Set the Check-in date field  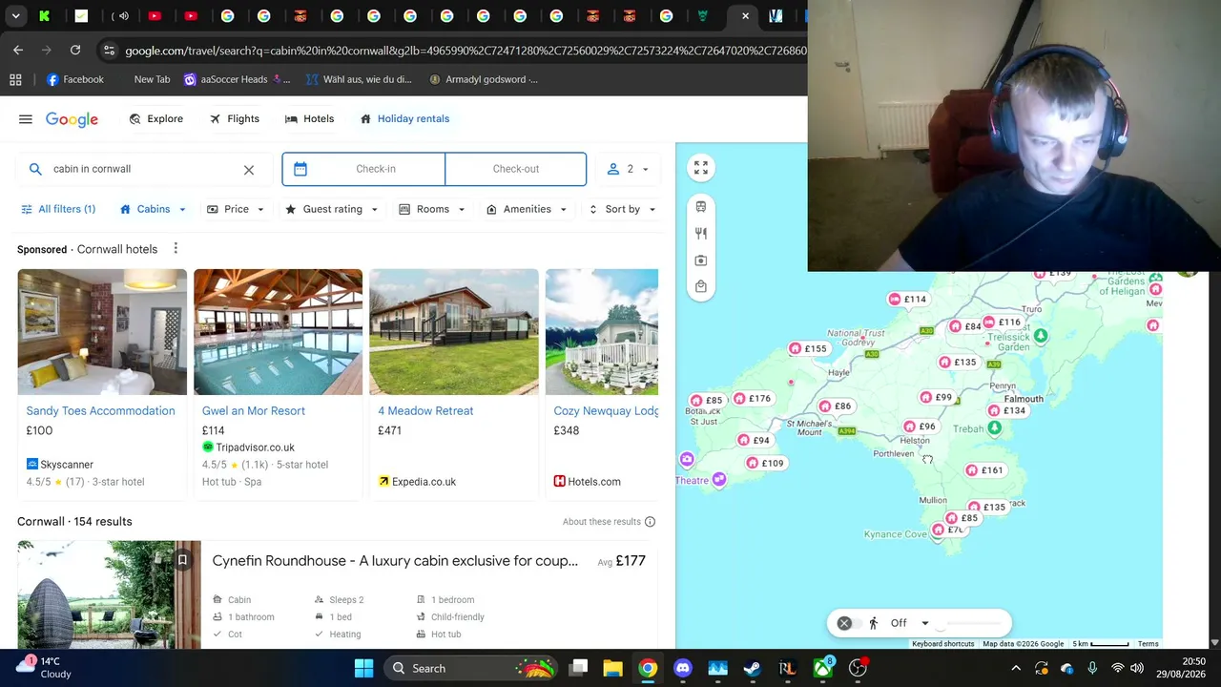pyautogui.click(x=363, y=169)
